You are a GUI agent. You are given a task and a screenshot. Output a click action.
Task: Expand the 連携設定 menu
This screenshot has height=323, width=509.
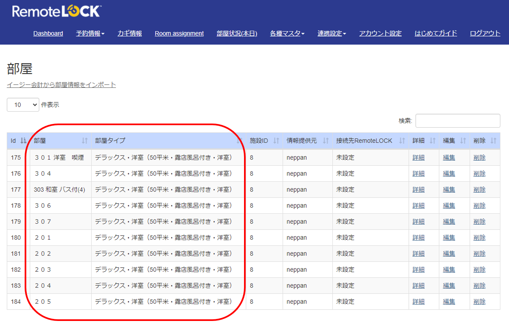332,33
